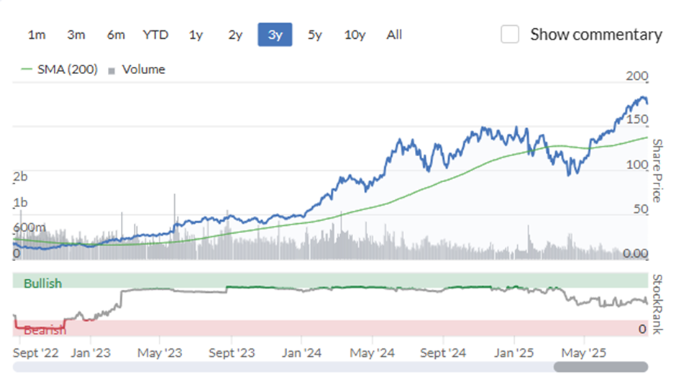Switch chart to 2y range
This screenshot has width=676, height=382.
[235, 35]
